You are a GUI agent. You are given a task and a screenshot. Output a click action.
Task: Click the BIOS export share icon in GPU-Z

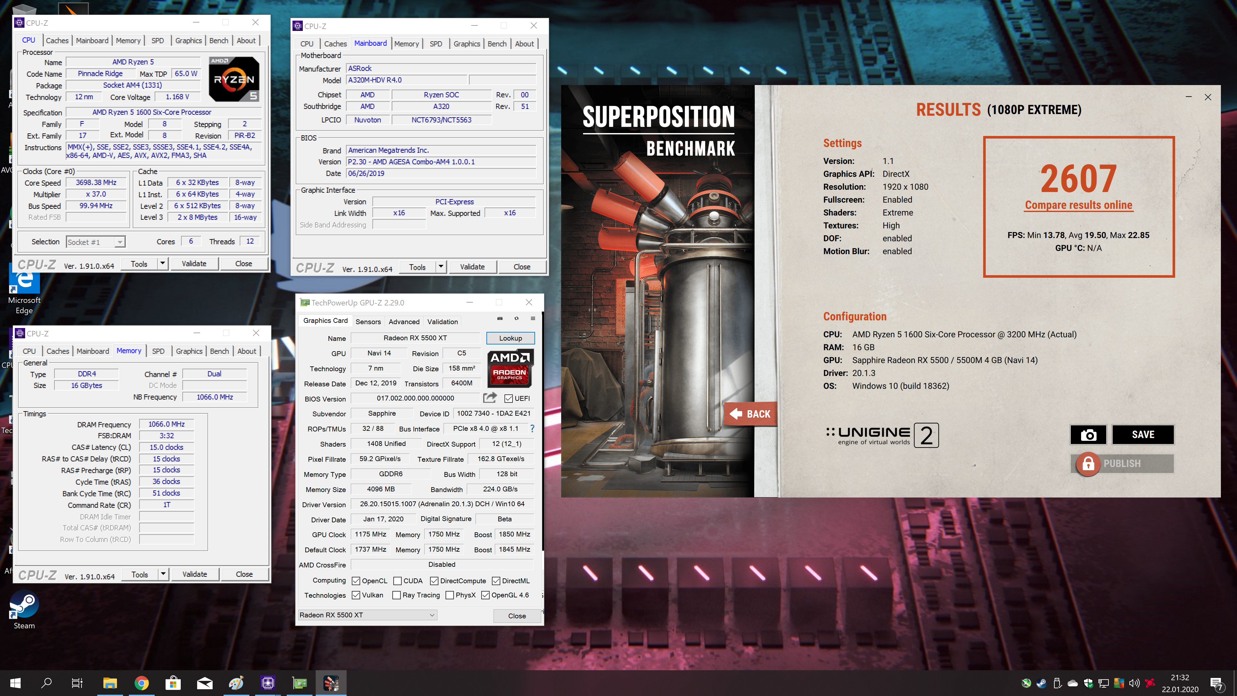(490, 398)
